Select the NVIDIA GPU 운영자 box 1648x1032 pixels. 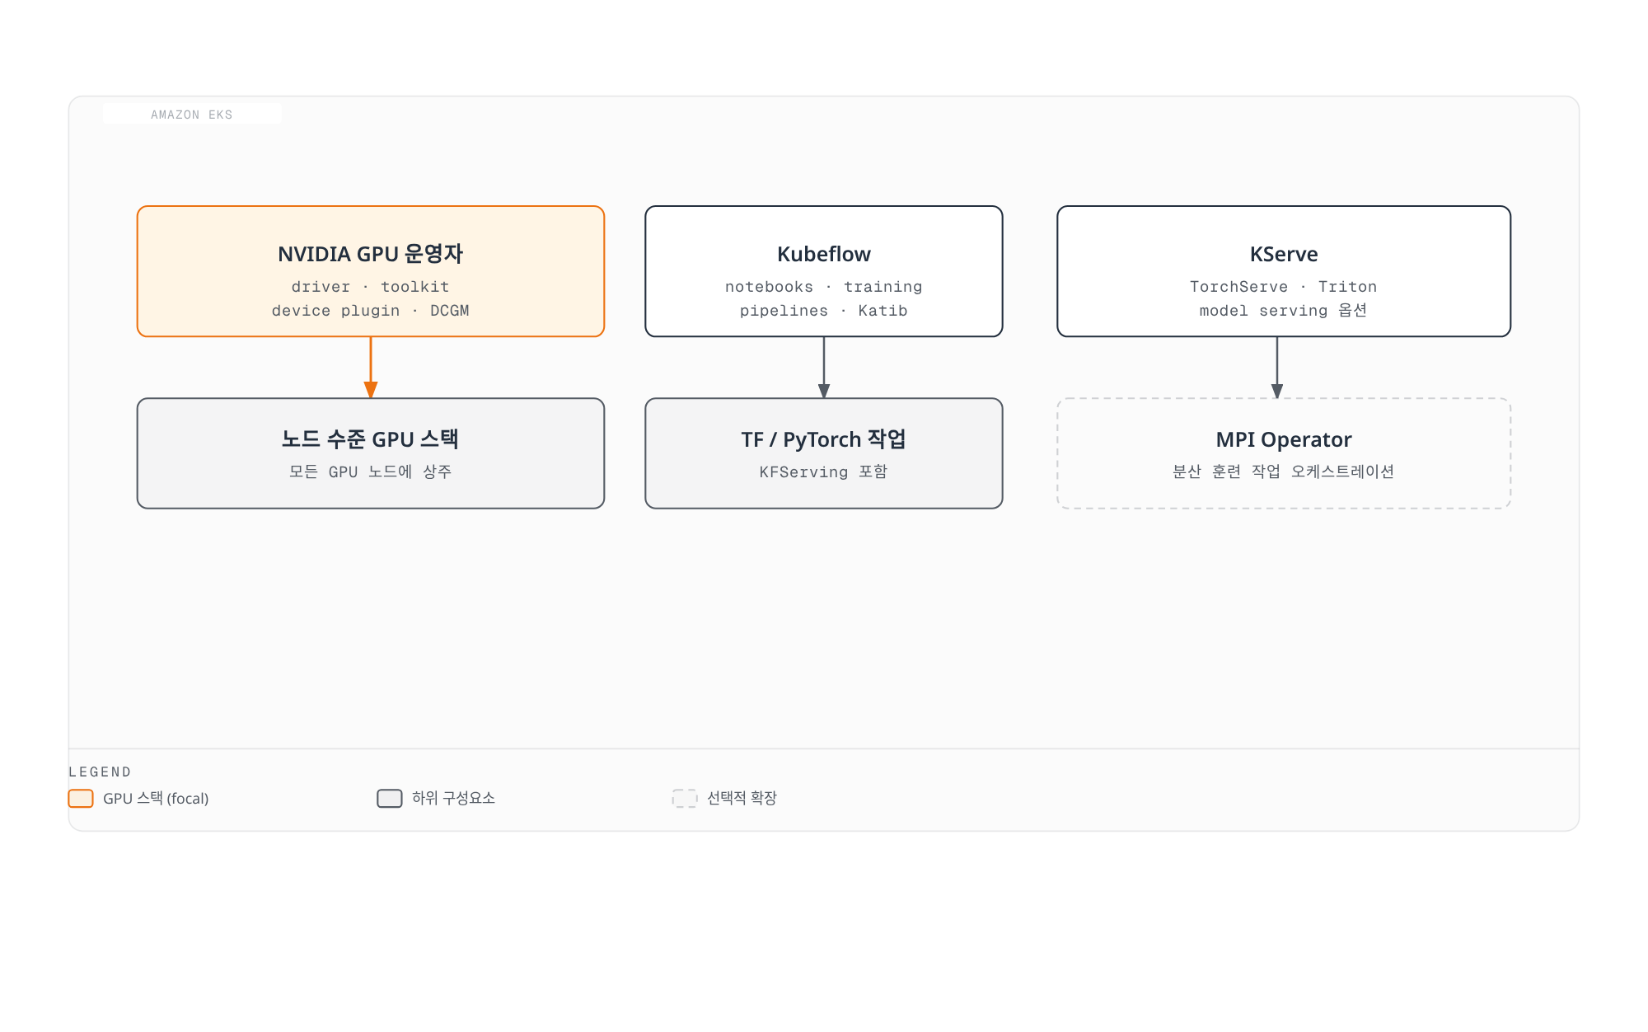(x=371, y=271)
